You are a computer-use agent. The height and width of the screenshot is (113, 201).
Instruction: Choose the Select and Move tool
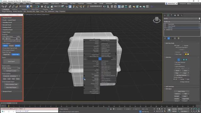click(42, 7)
